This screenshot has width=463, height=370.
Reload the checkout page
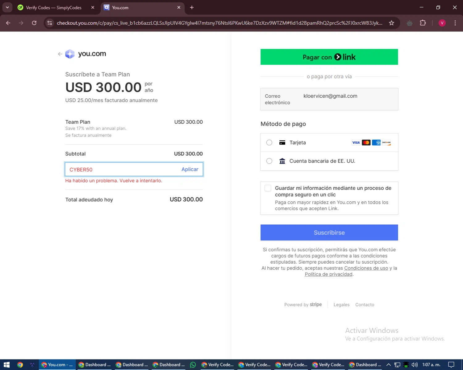[x=34, y=23]
